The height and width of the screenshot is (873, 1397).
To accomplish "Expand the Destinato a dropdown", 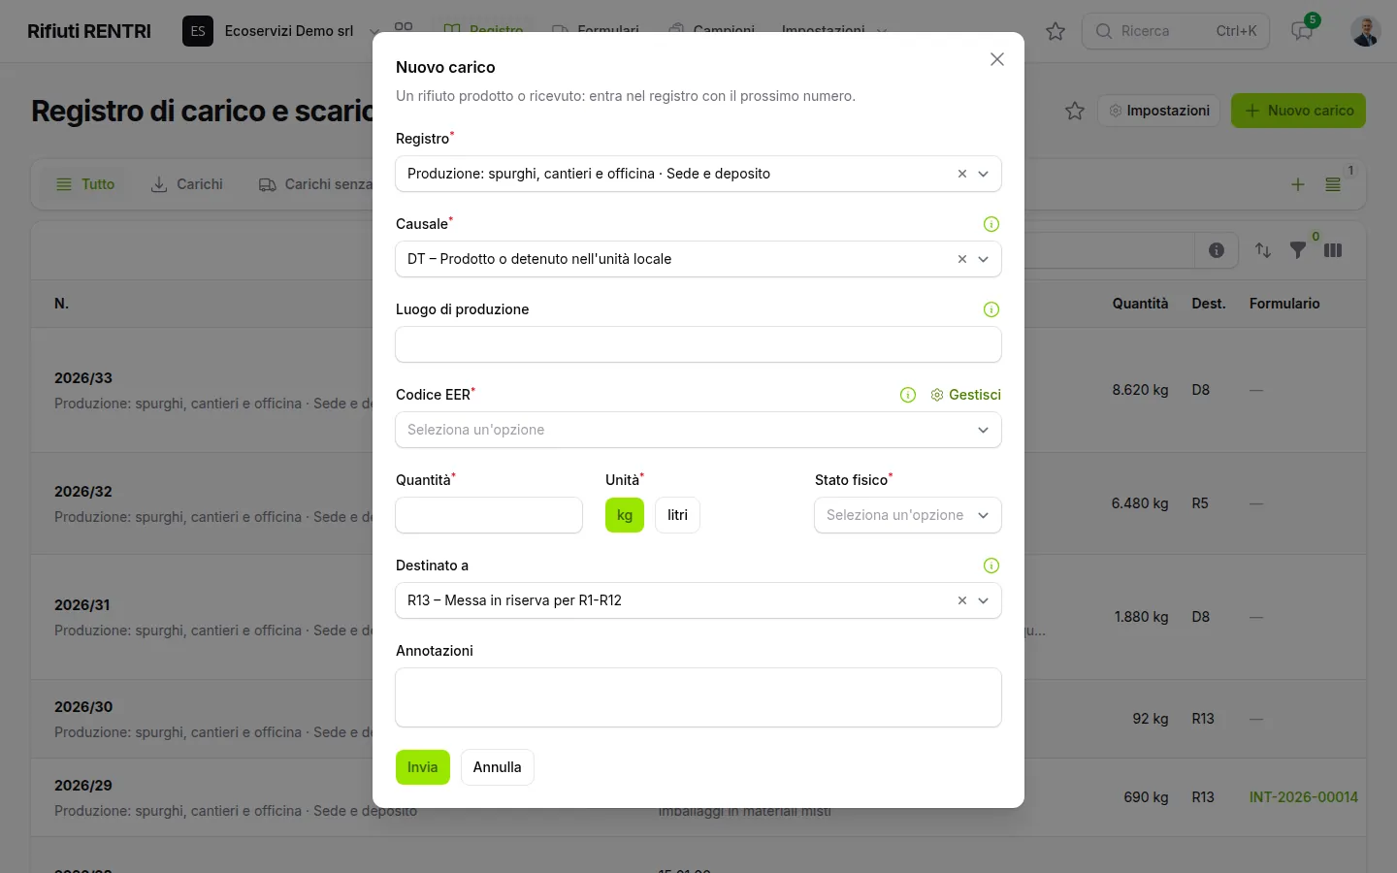I will coord(983,600).
